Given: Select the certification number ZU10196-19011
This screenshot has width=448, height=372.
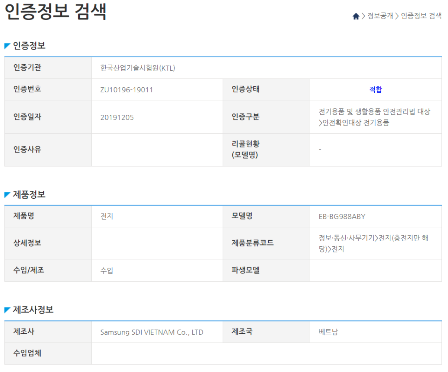Looking at the screenshot, I should tap(126, 90).
